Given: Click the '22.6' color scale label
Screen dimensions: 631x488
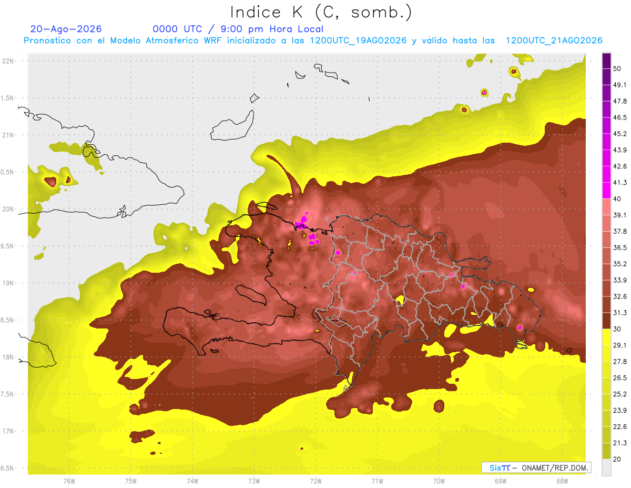Looking at the screenshot, I should [620, 426].
